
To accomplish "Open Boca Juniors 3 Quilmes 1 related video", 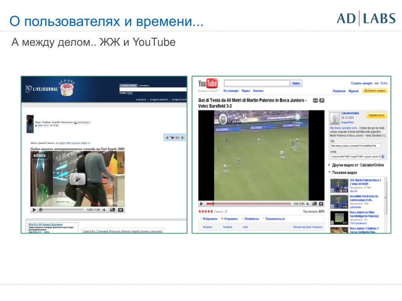I will click(364, 230).
